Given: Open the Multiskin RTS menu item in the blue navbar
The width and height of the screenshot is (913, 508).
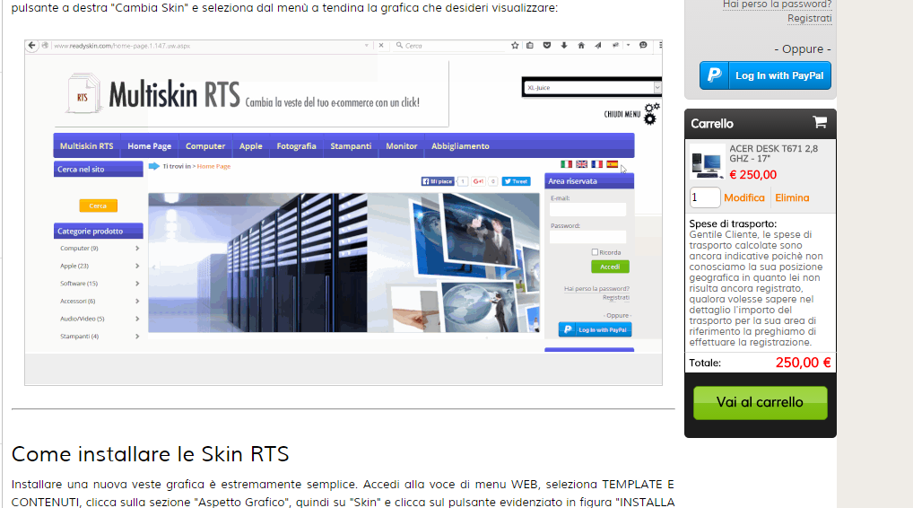Looking at the screenshot, I should point(87,145).
